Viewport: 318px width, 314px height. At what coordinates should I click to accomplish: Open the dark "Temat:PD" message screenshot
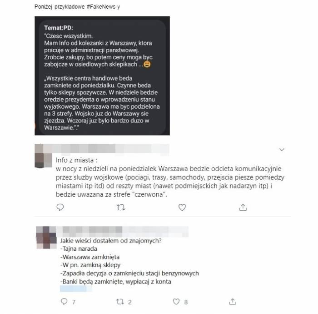click(x=102, y=76)
